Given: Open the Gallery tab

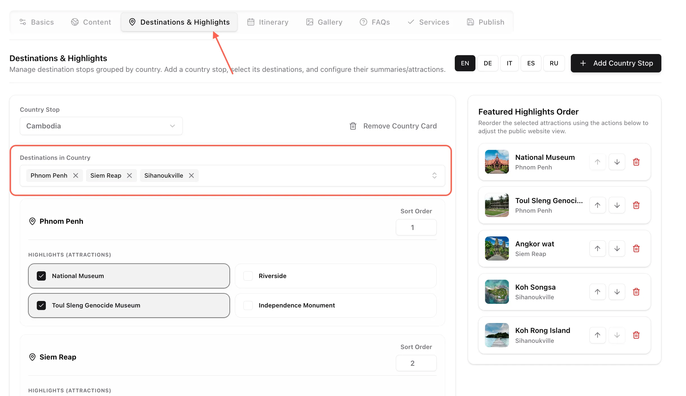Looking at the screenshot, I should pos(324,22).
